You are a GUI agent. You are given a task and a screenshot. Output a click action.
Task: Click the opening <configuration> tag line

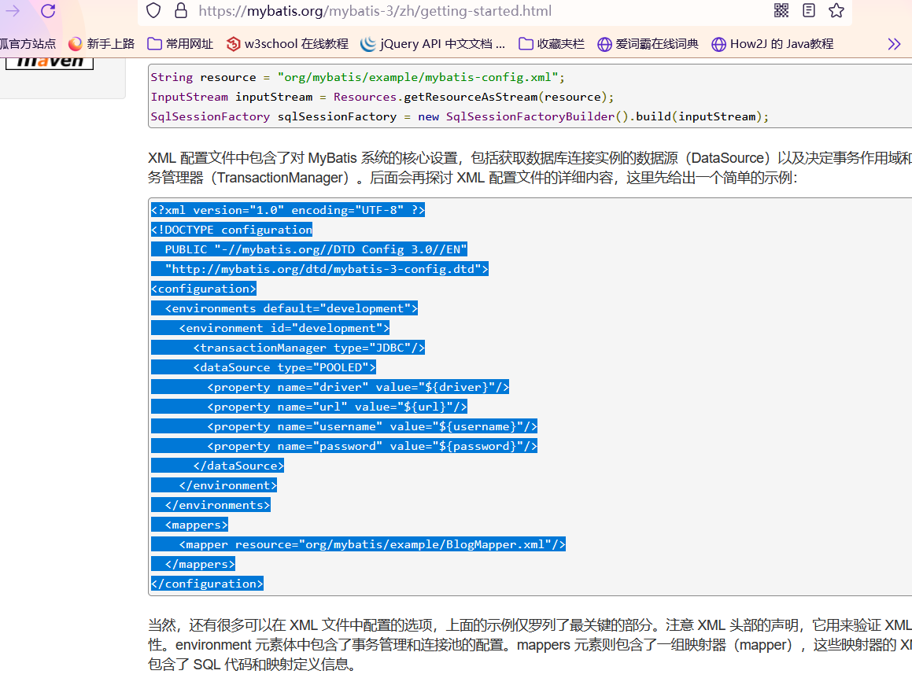tap(204, 289)
